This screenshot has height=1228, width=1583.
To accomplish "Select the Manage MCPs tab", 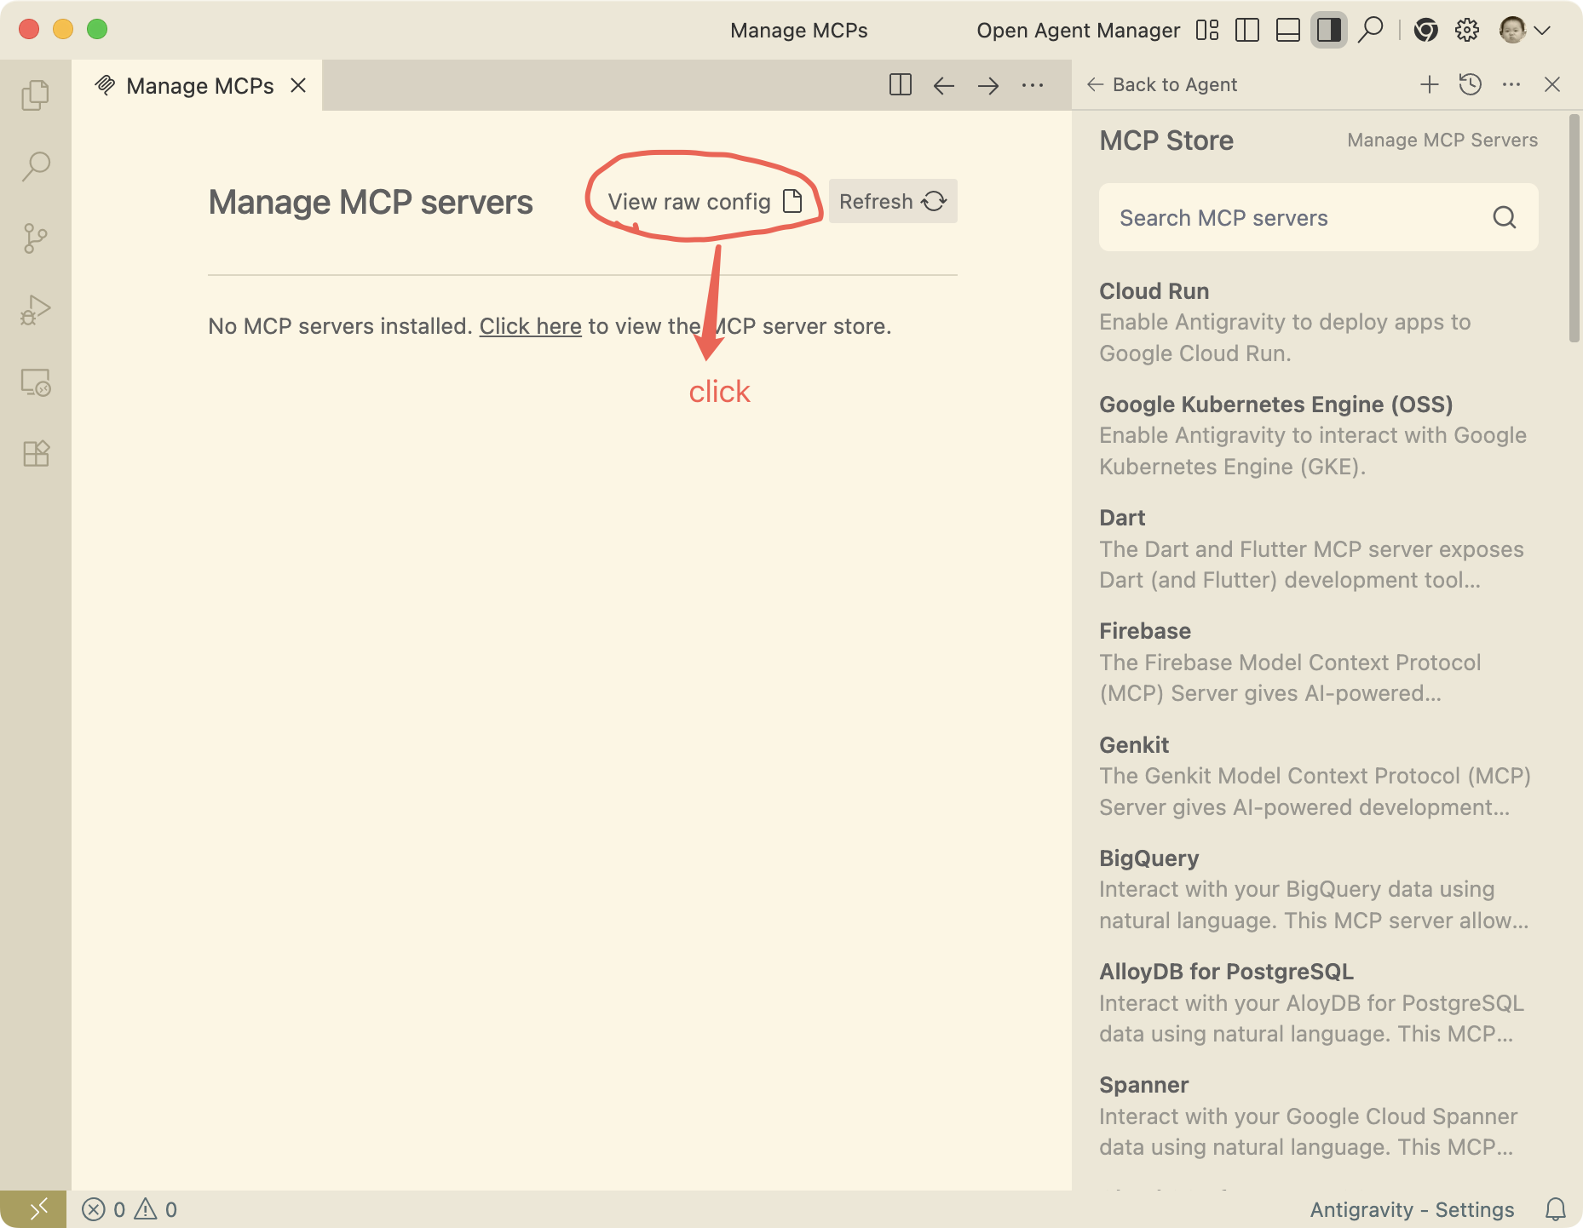I will (x=199, y=86).
